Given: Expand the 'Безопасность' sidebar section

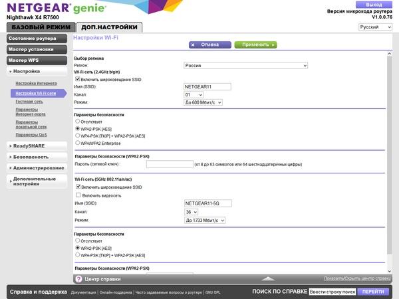Looking at the screenshot, I should (x=37, y=157).
